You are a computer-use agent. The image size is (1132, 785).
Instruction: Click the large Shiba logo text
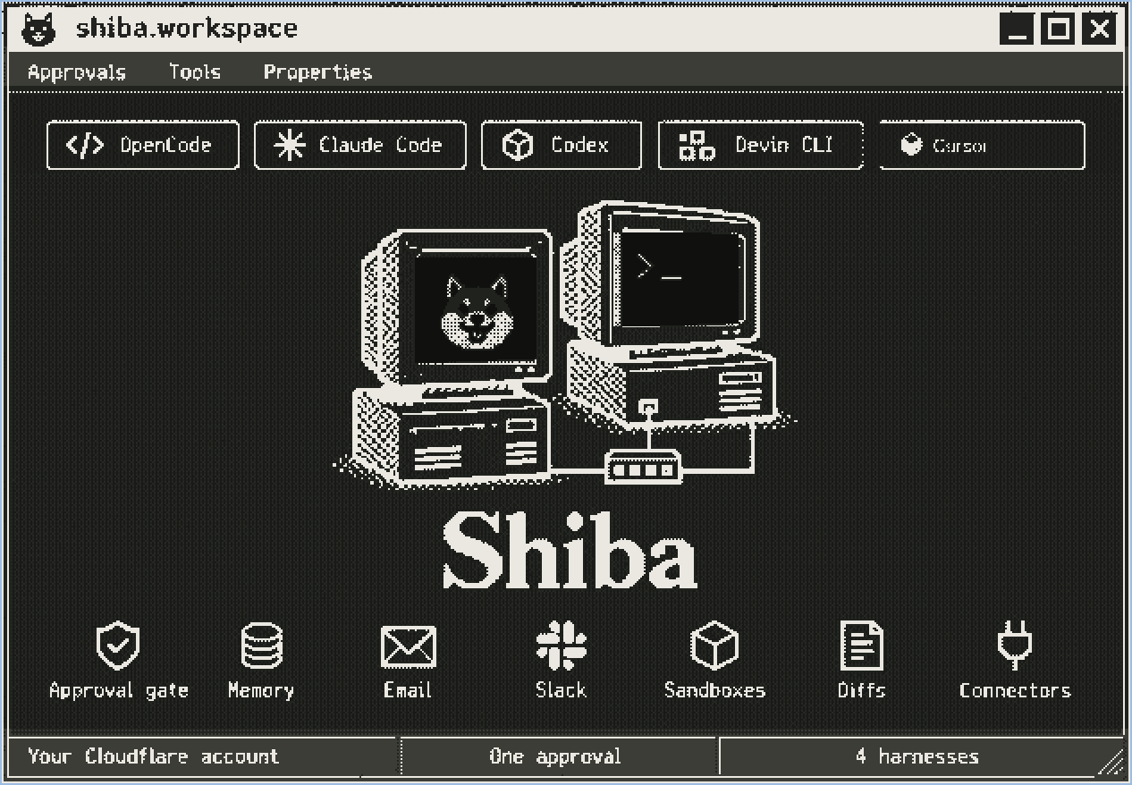pyautogui.click(x=570, y=549)
